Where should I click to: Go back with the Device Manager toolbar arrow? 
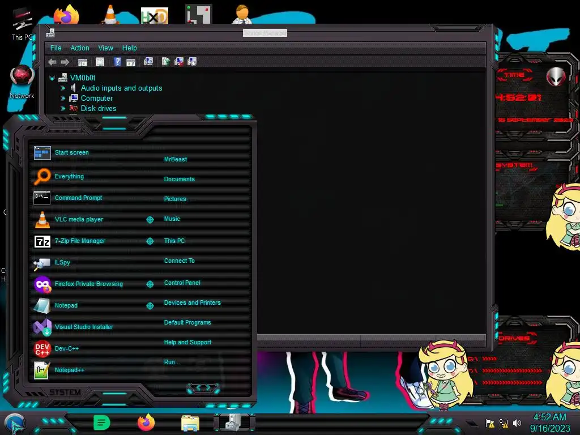pos(52,62)
